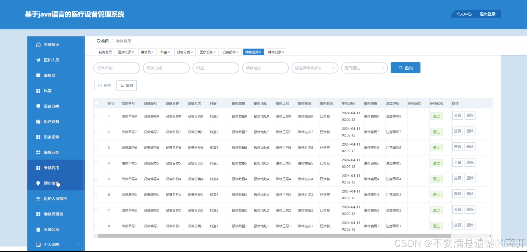The height and width of the screenshot is (252, 527).
Task: Switch to the 系统首页 tab
Action: coord(105,52)
